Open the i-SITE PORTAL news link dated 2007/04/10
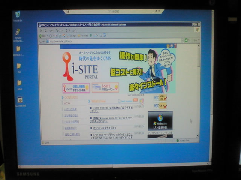Viewport: 241px width, 180px height. coord(111,109)
